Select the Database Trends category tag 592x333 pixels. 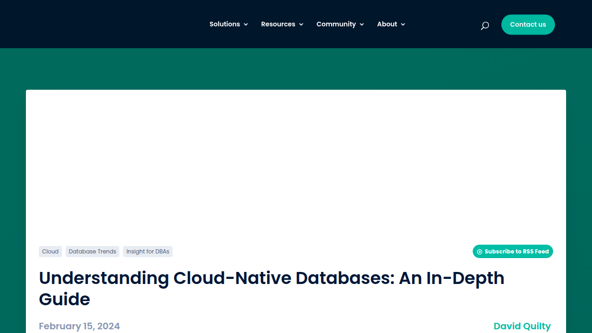[92, 252]
